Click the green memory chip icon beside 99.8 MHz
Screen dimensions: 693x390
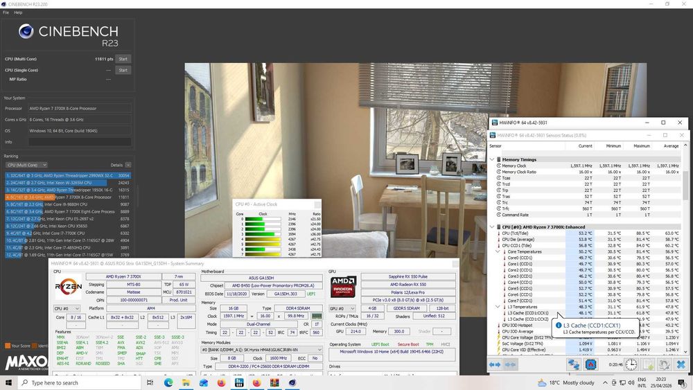click(317, 316)
